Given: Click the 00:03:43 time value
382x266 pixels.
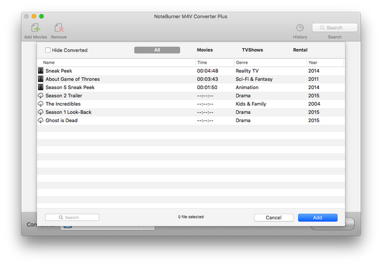Looking at the screenshot, I should click(x=208, y=79).
